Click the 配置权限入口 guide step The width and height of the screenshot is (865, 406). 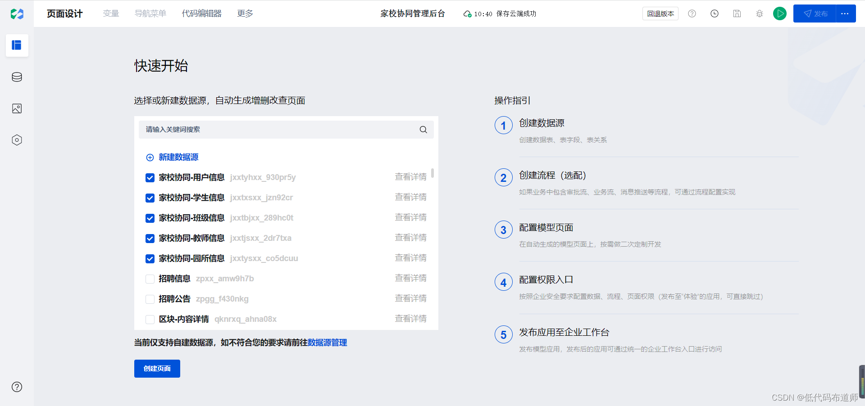point(546,280)
